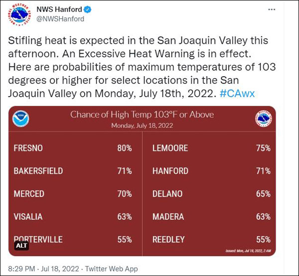This screenshot has height=276, width=299.
Task: Select the Reedley 55% row
Action: click(211, 240)
